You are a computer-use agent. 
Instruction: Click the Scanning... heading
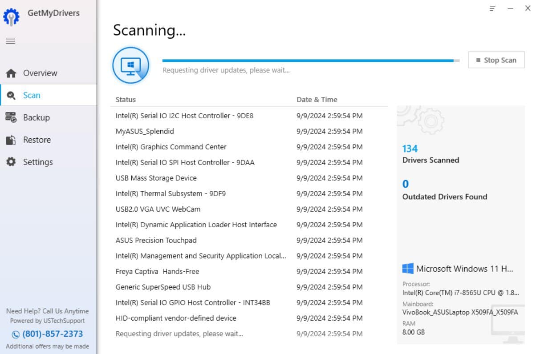pos(149,30)
